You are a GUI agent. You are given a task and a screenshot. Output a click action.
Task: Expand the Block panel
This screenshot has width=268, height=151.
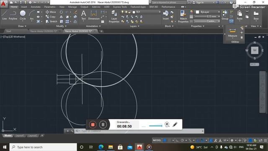169,26
